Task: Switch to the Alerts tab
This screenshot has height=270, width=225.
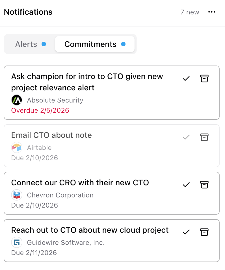Action: (26, 44)
